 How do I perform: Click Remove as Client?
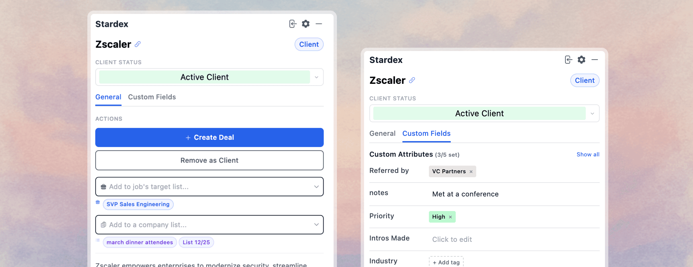tap(209, 160)
